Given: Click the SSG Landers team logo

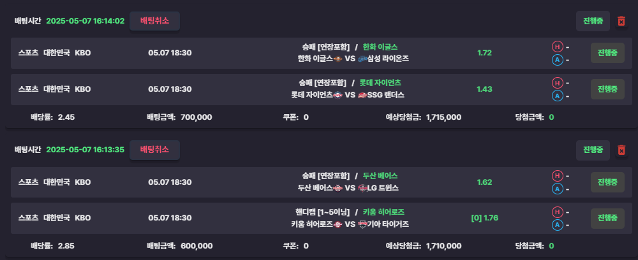Looking at the screenshot, I should (x=362, y=95).
